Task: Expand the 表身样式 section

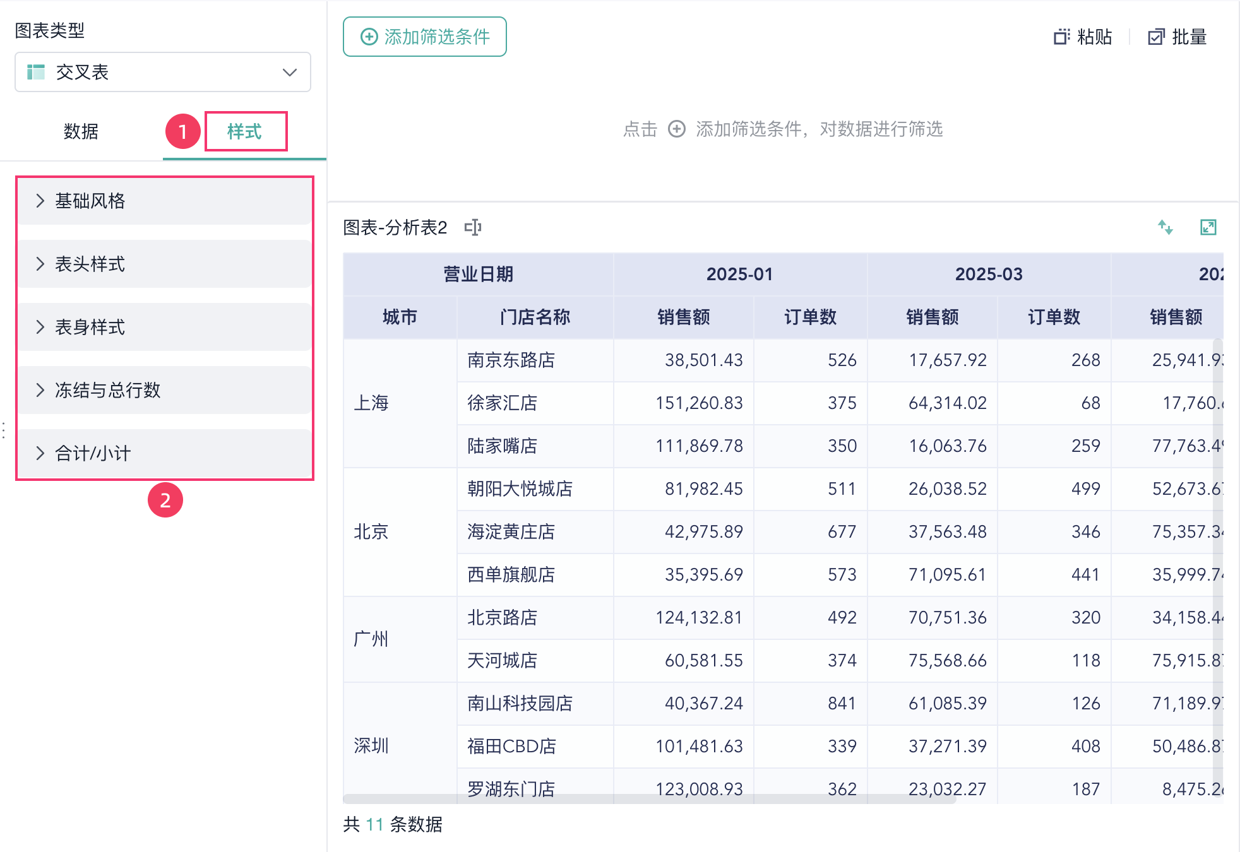Action: pyautogui.click(x=164, y=327)
